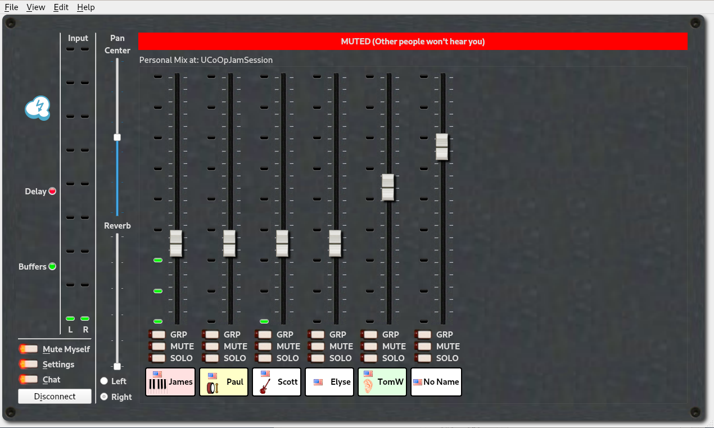714x428 pixels.
Task: Enable SOLO for Scott's channel
Action: pos(263,358)
